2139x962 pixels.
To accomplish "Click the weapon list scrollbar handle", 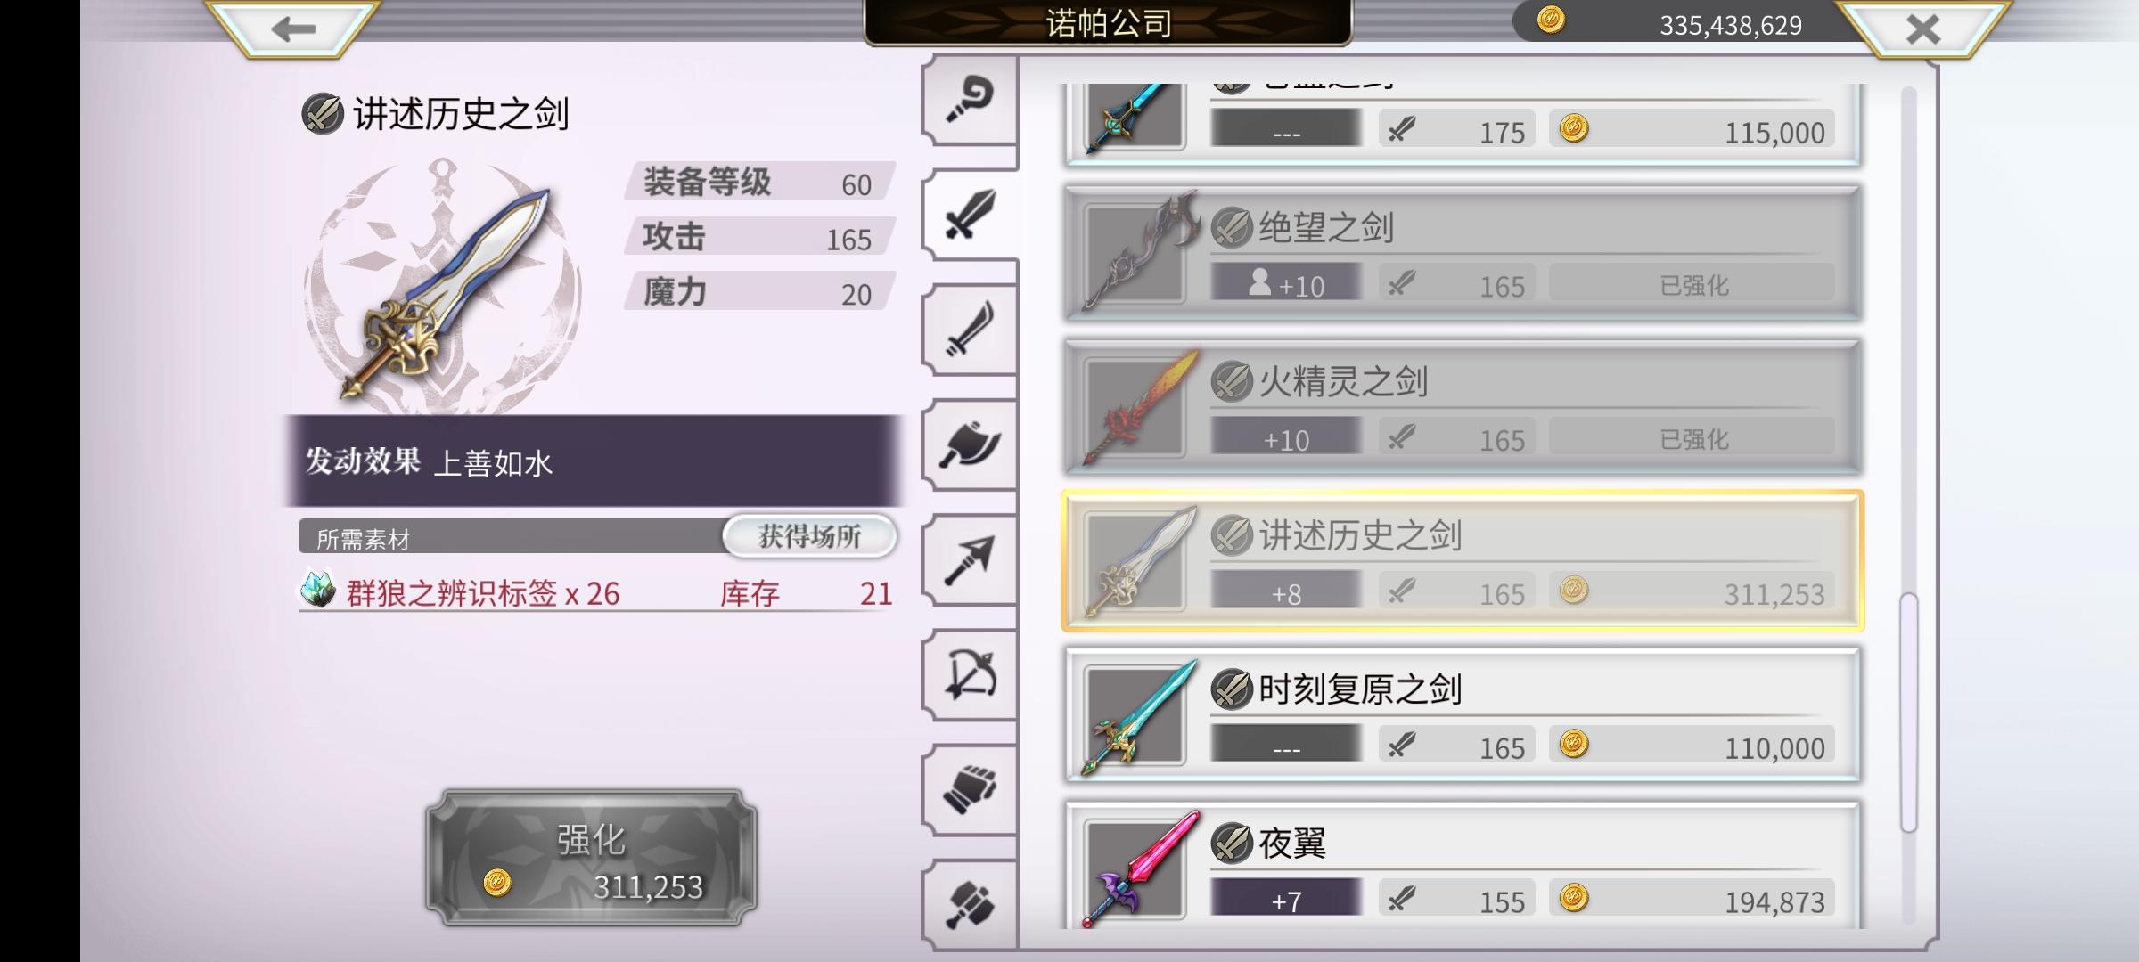I will 1908,713.
